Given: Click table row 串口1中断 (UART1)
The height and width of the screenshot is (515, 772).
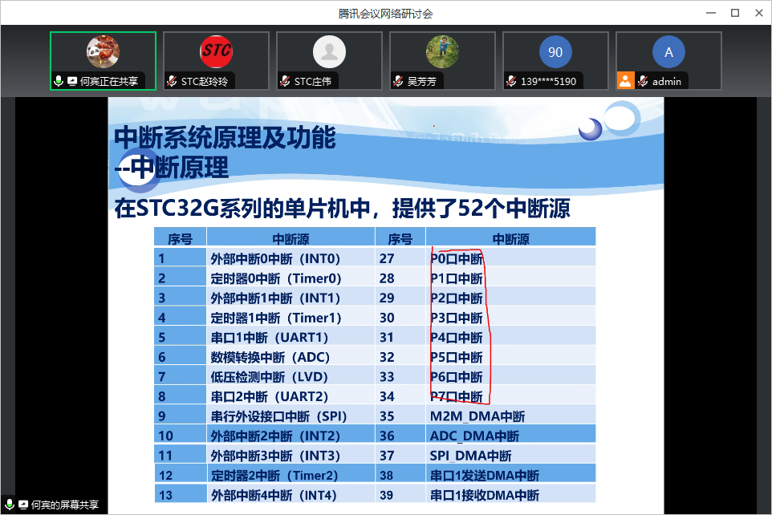Looking at the screenshot, I should tap(264, 337).
